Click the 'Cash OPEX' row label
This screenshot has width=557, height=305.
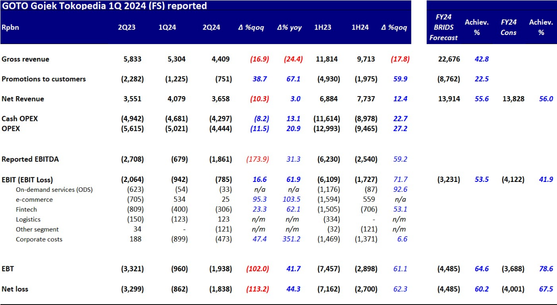click(20, 119)
